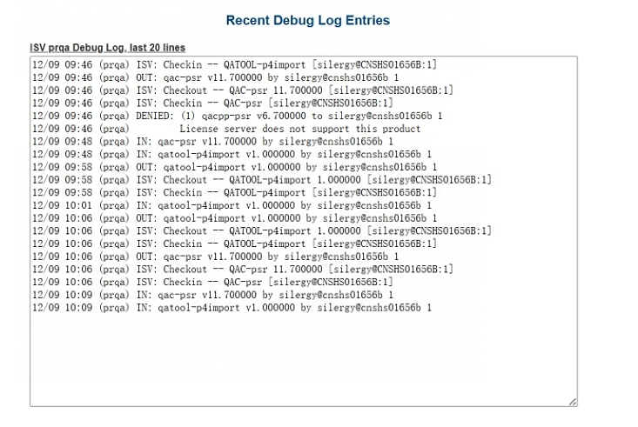Click the DENIED qacpp-psr v6.700000 log line
Screen dimensions: 638x427
click(x=237, y=115)
